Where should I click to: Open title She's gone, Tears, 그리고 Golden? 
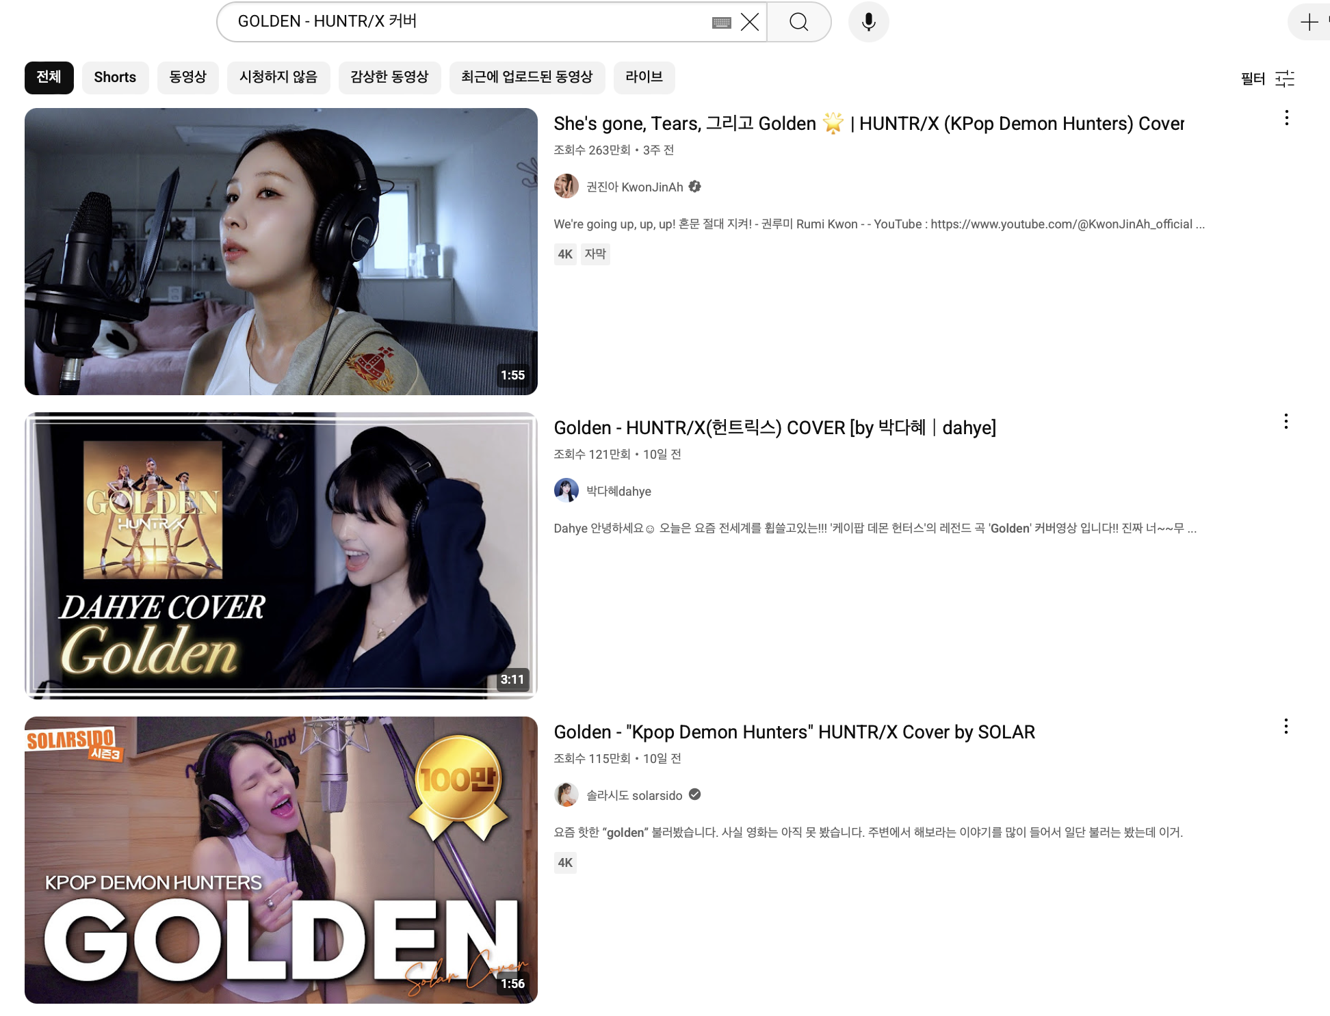[869, 124]
